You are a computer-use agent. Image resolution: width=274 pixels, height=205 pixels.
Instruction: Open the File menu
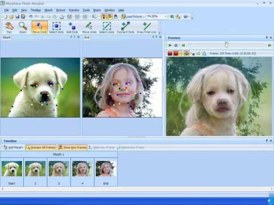6,10
